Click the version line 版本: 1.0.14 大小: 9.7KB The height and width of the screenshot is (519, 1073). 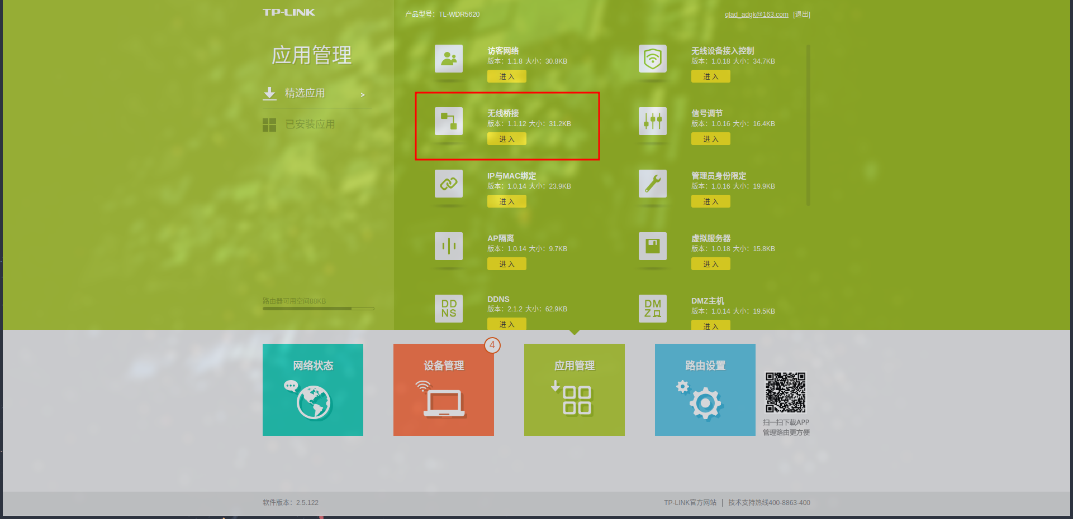[x=527, y=249]
